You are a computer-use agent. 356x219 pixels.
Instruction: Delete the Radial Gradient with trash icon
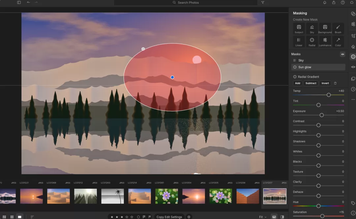[335, 83]
